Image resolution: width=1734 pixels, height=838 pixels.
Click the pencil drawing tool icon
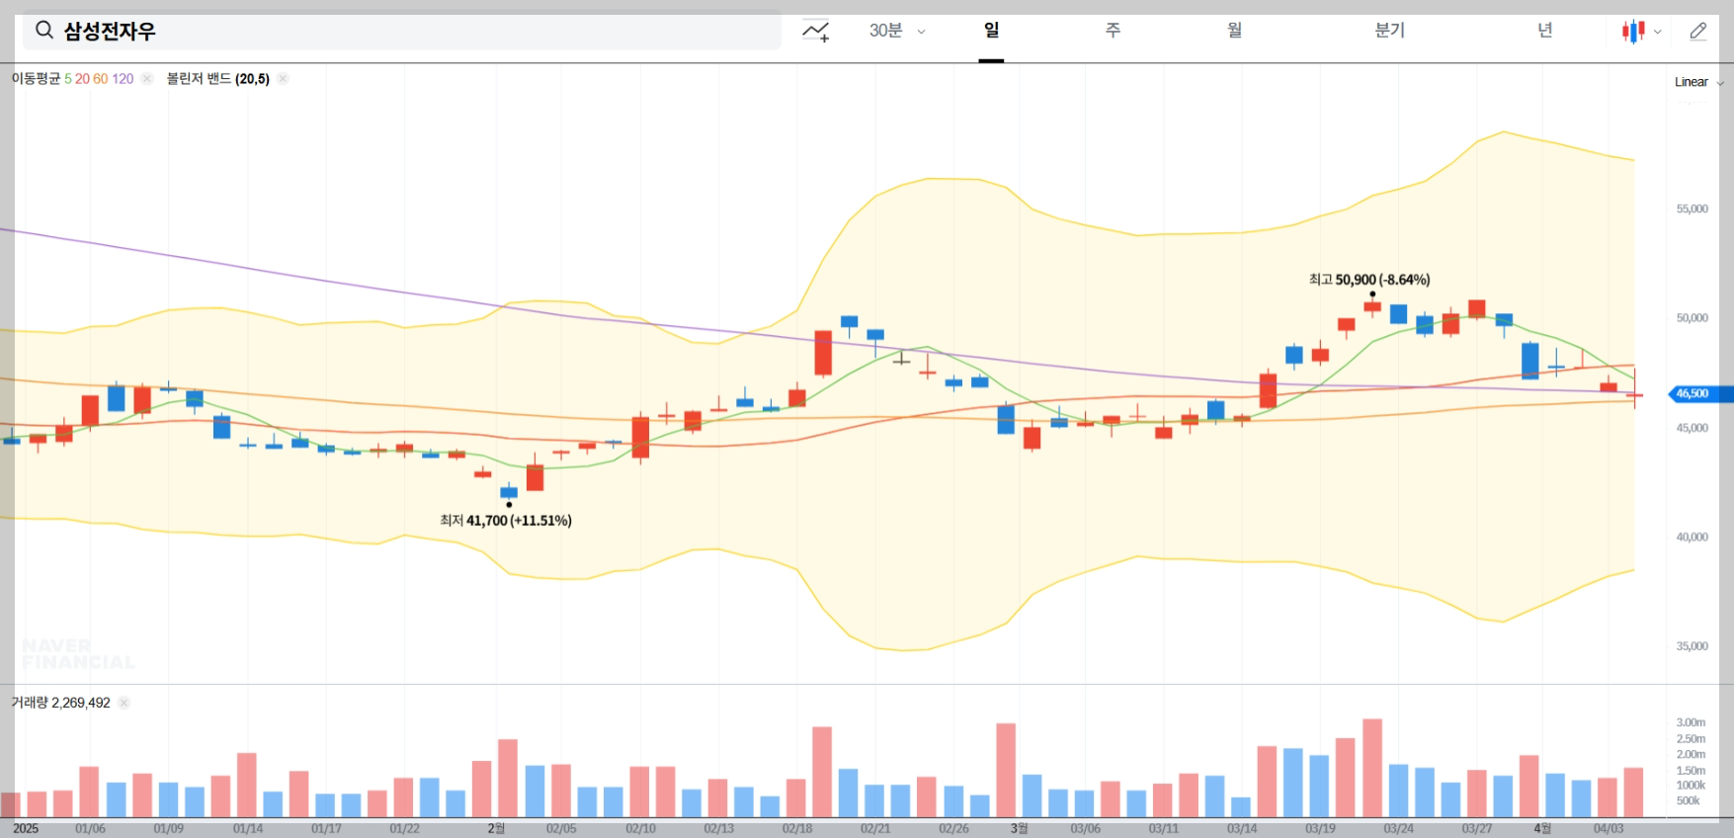point(1698,32)
